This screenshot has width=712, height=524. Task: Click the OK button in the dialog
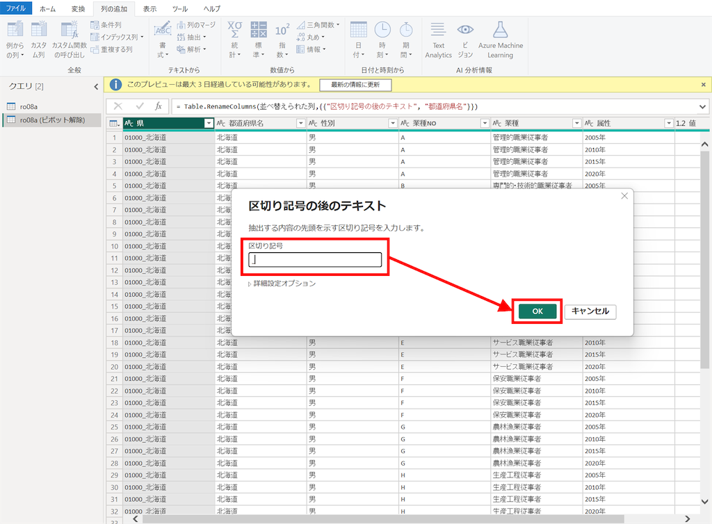tap(537, 311)
